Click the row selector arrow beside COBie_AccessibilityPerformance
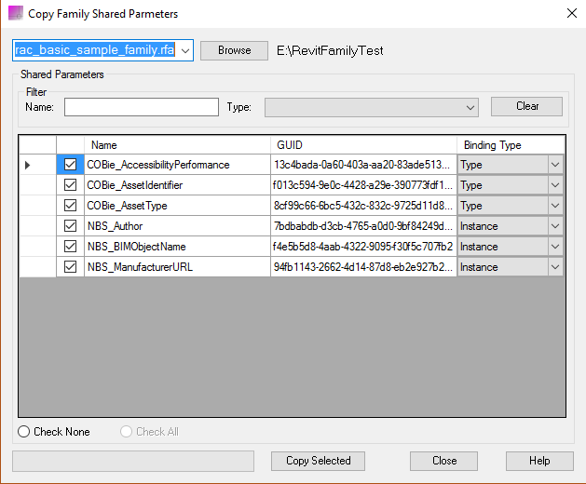The height and width of the screenshot is (484, 586). coord(28,165)
